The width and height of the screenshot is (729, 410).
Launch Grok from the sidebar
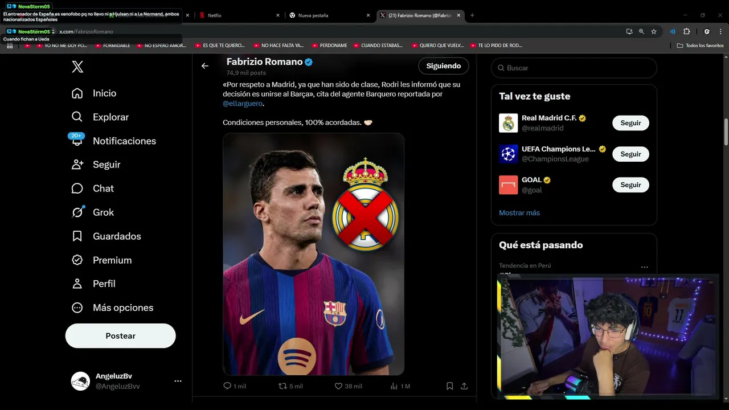pos(92,212)
